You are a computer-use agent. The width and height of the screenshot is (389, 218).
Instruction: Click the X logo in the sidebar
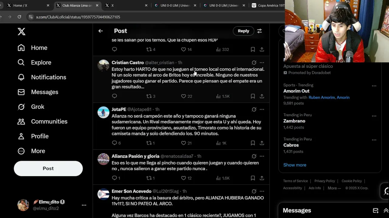22,31
